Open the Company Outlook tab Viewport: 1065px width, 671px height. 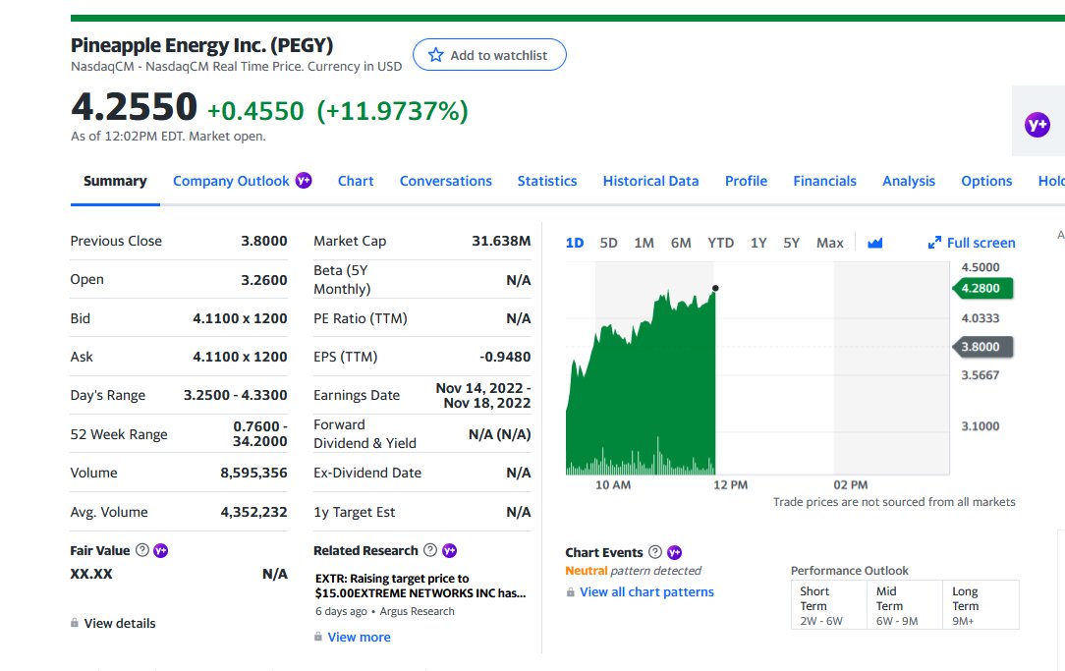point(231,182)
